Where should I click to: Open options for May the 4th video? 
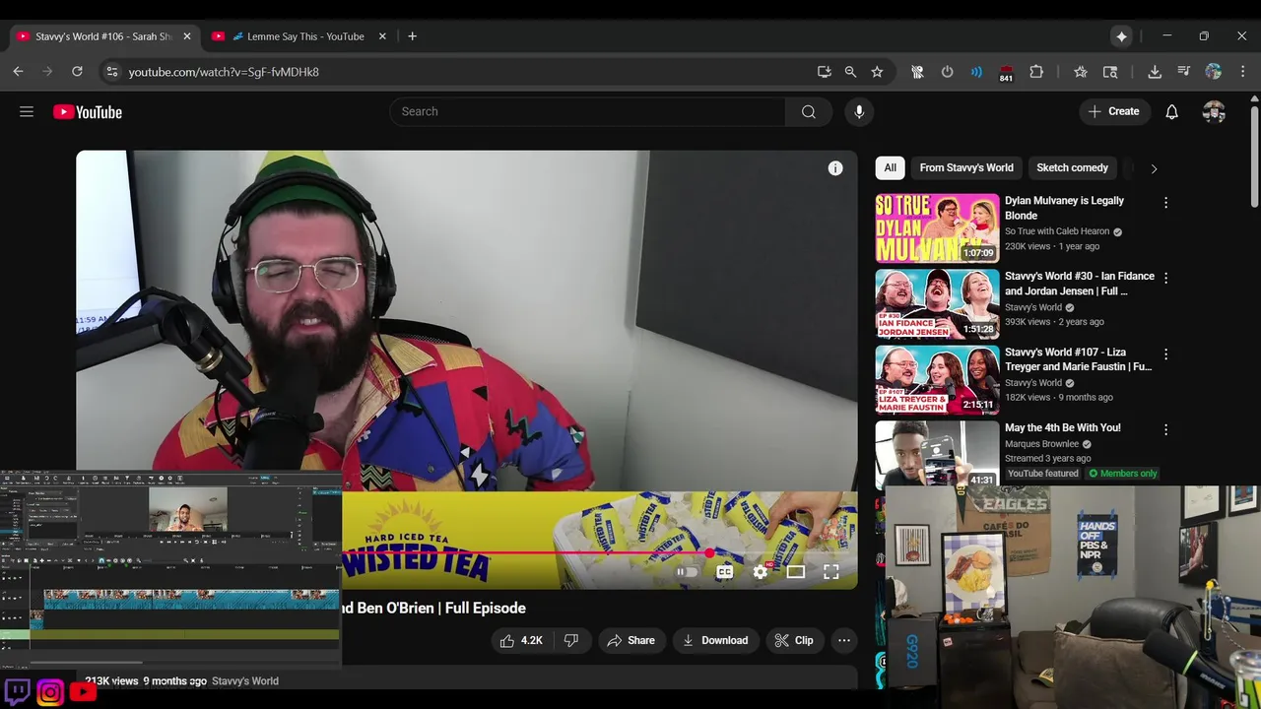[1165, 430]
